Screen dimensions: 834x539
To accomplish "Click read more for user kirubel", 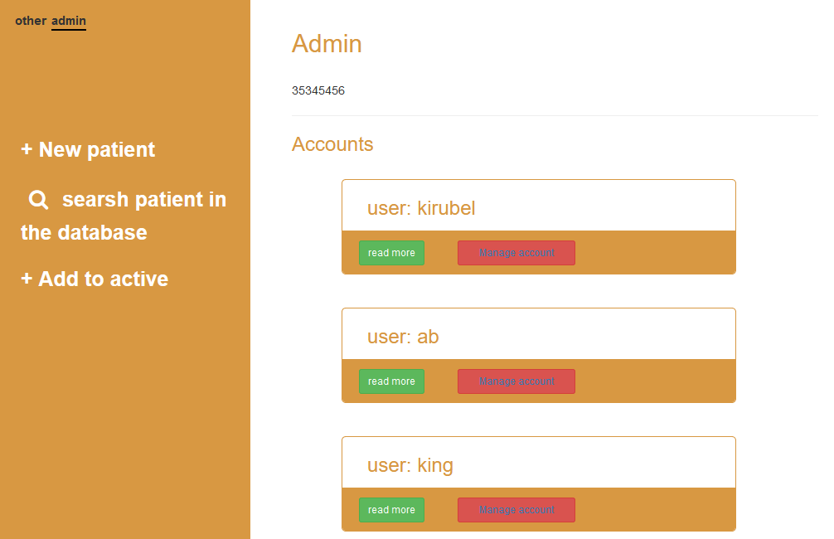I will click(x=391, y=252).
